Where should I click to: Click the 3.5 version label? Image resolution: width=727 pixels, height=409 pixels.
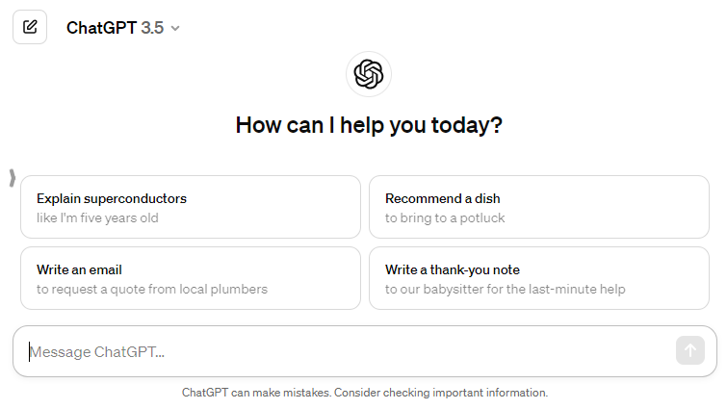pos(152,28)
